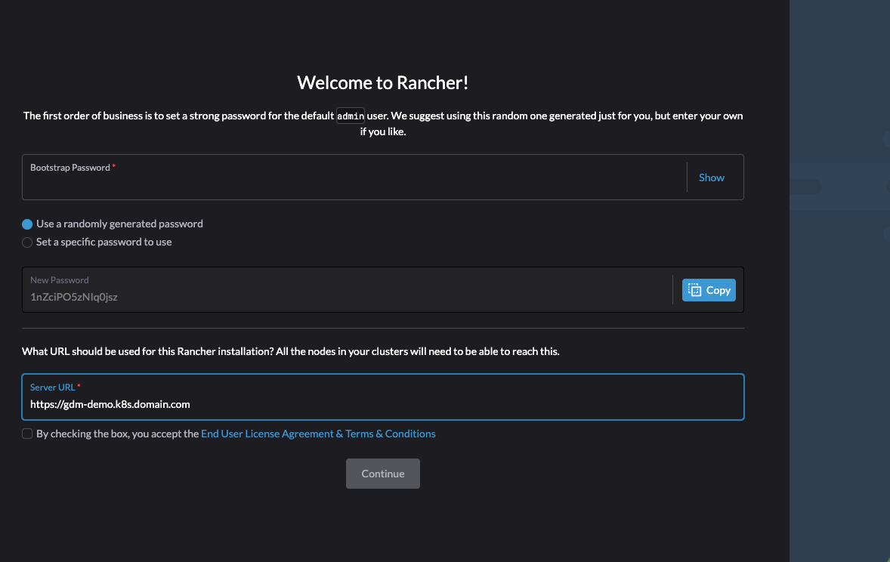Click the 'What URL should be used' text
Image resolution: width=890 pixels, height=562 pixels.
click(x=291, y=351)
